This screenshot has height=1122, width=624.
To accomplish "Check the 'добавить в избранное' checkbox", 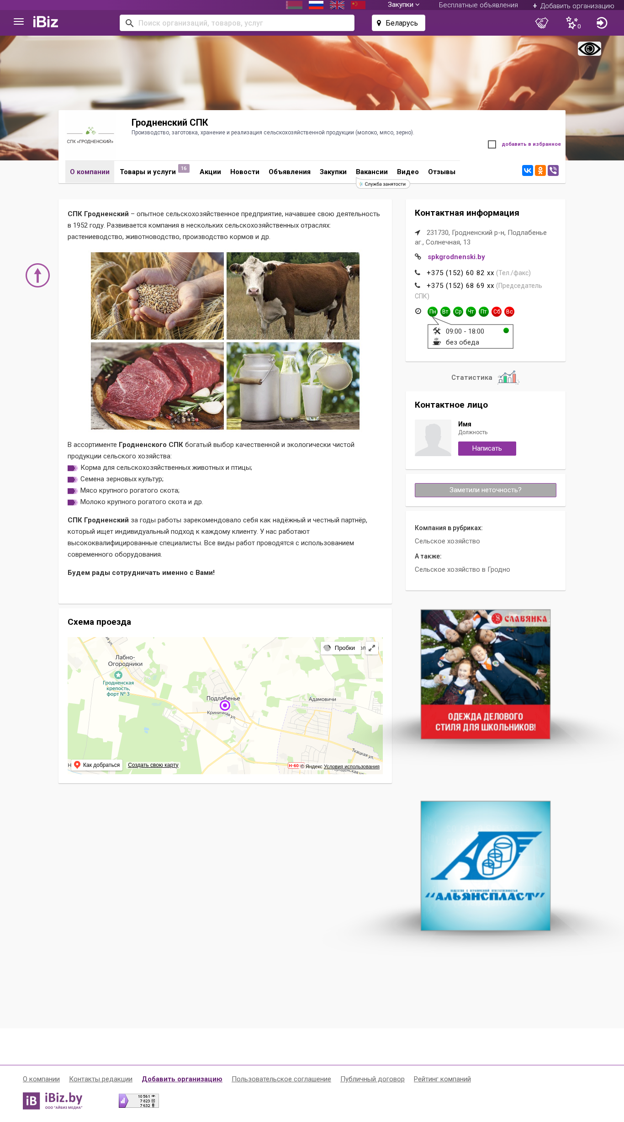I will pyautogui.click(x=492, y=144).
